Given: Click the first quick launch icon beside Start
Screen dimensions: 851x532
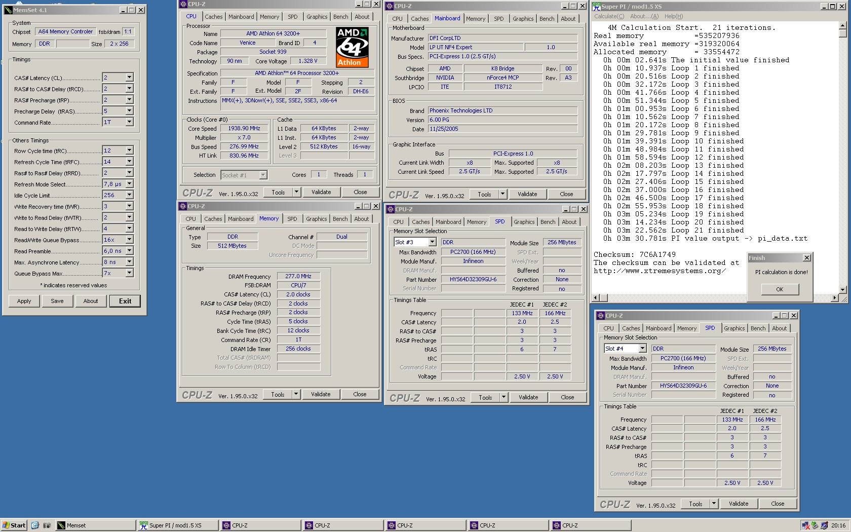Looking at the screenshot, I should coord(35,525).
